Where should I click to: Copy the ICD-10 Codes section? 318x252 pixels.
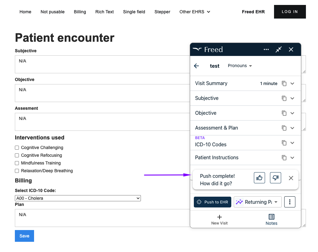coord(284,143)
